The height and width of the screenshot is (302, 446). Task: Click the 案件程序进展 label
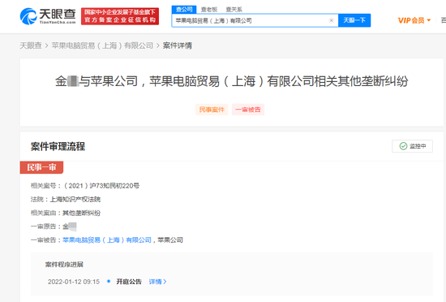coord(64,265)
